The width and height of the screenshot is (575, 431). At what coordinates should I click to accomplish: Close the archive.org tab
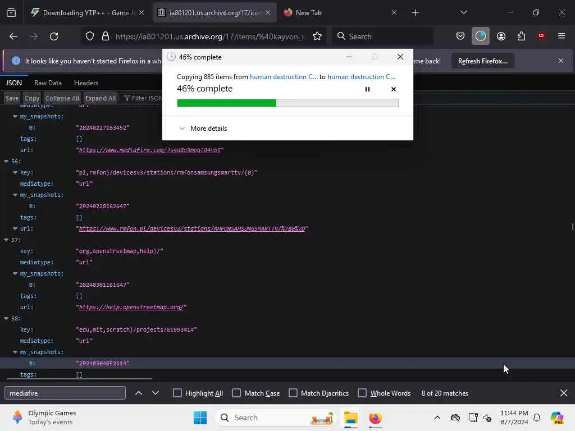(x=268, y=12)
